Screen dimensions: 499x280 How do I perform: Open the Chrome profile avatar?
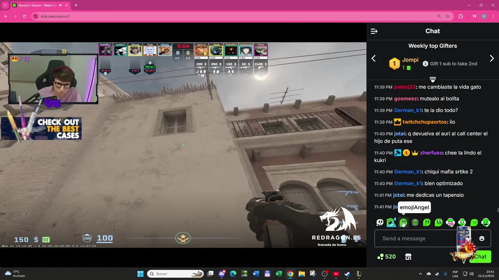coord(484,16)
